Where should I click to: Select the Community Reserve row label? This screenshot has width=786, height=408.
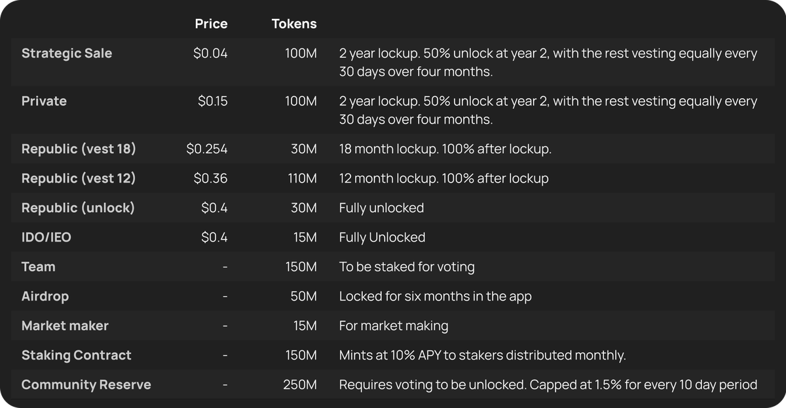click(86, 384)
